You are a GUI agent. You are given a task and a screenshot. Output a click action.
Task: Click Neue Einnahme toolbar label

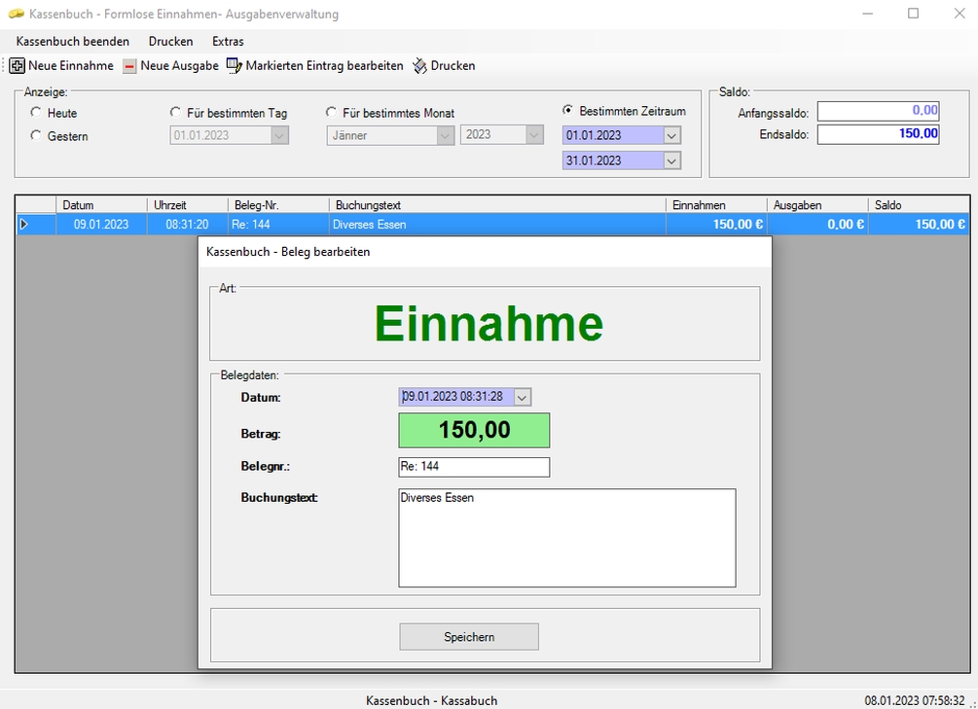[71, 65]
